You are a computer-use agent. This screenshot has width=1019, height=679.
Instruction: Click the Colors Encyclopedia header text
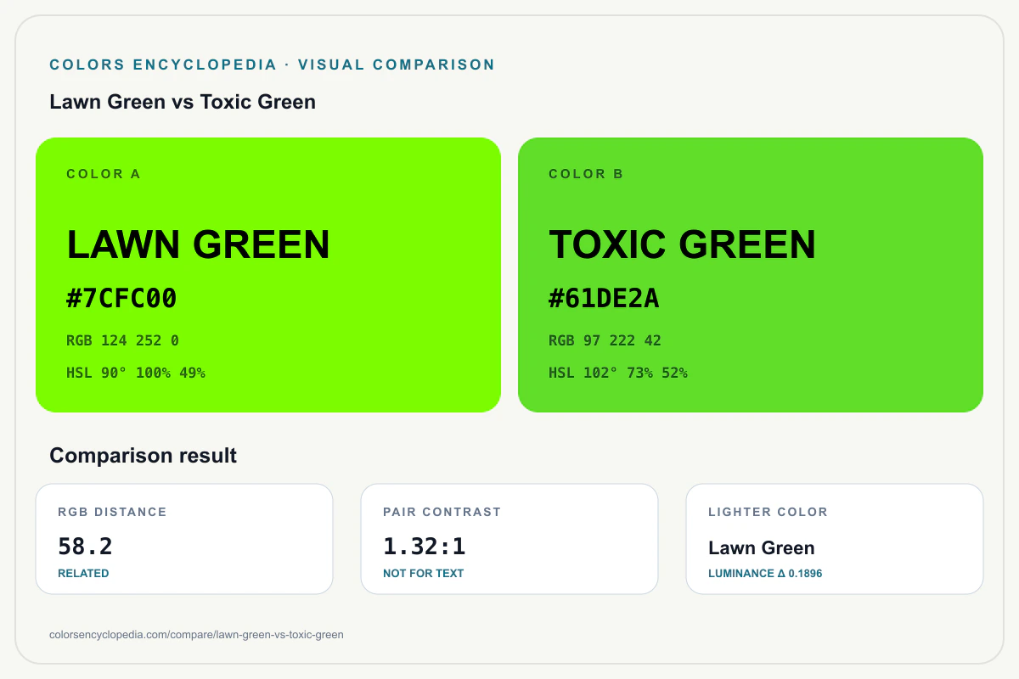tap(273, 65)
